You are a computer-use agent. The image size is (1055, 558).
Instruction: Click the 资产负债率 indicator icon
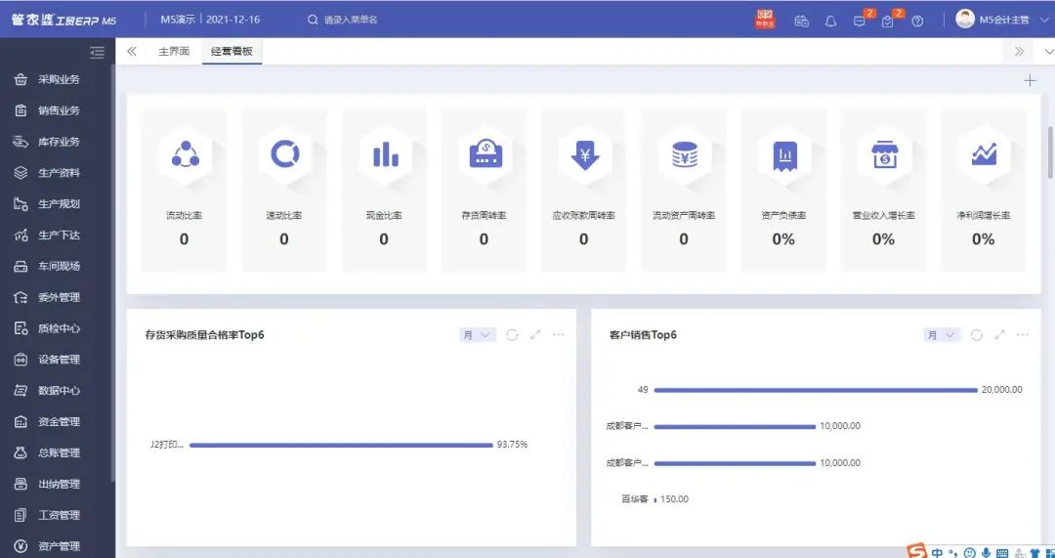[783, 154]
